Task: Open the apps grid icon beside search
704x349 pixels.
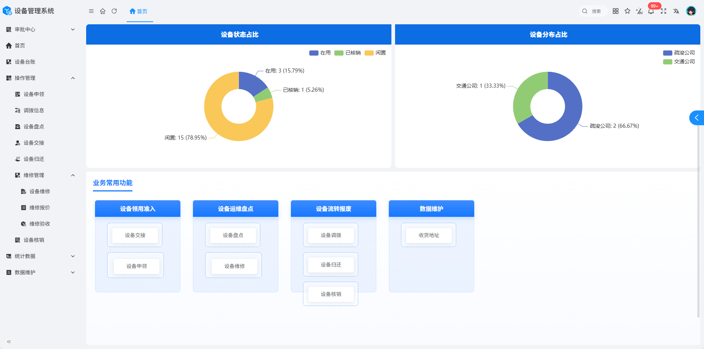Action: point(616,11)
